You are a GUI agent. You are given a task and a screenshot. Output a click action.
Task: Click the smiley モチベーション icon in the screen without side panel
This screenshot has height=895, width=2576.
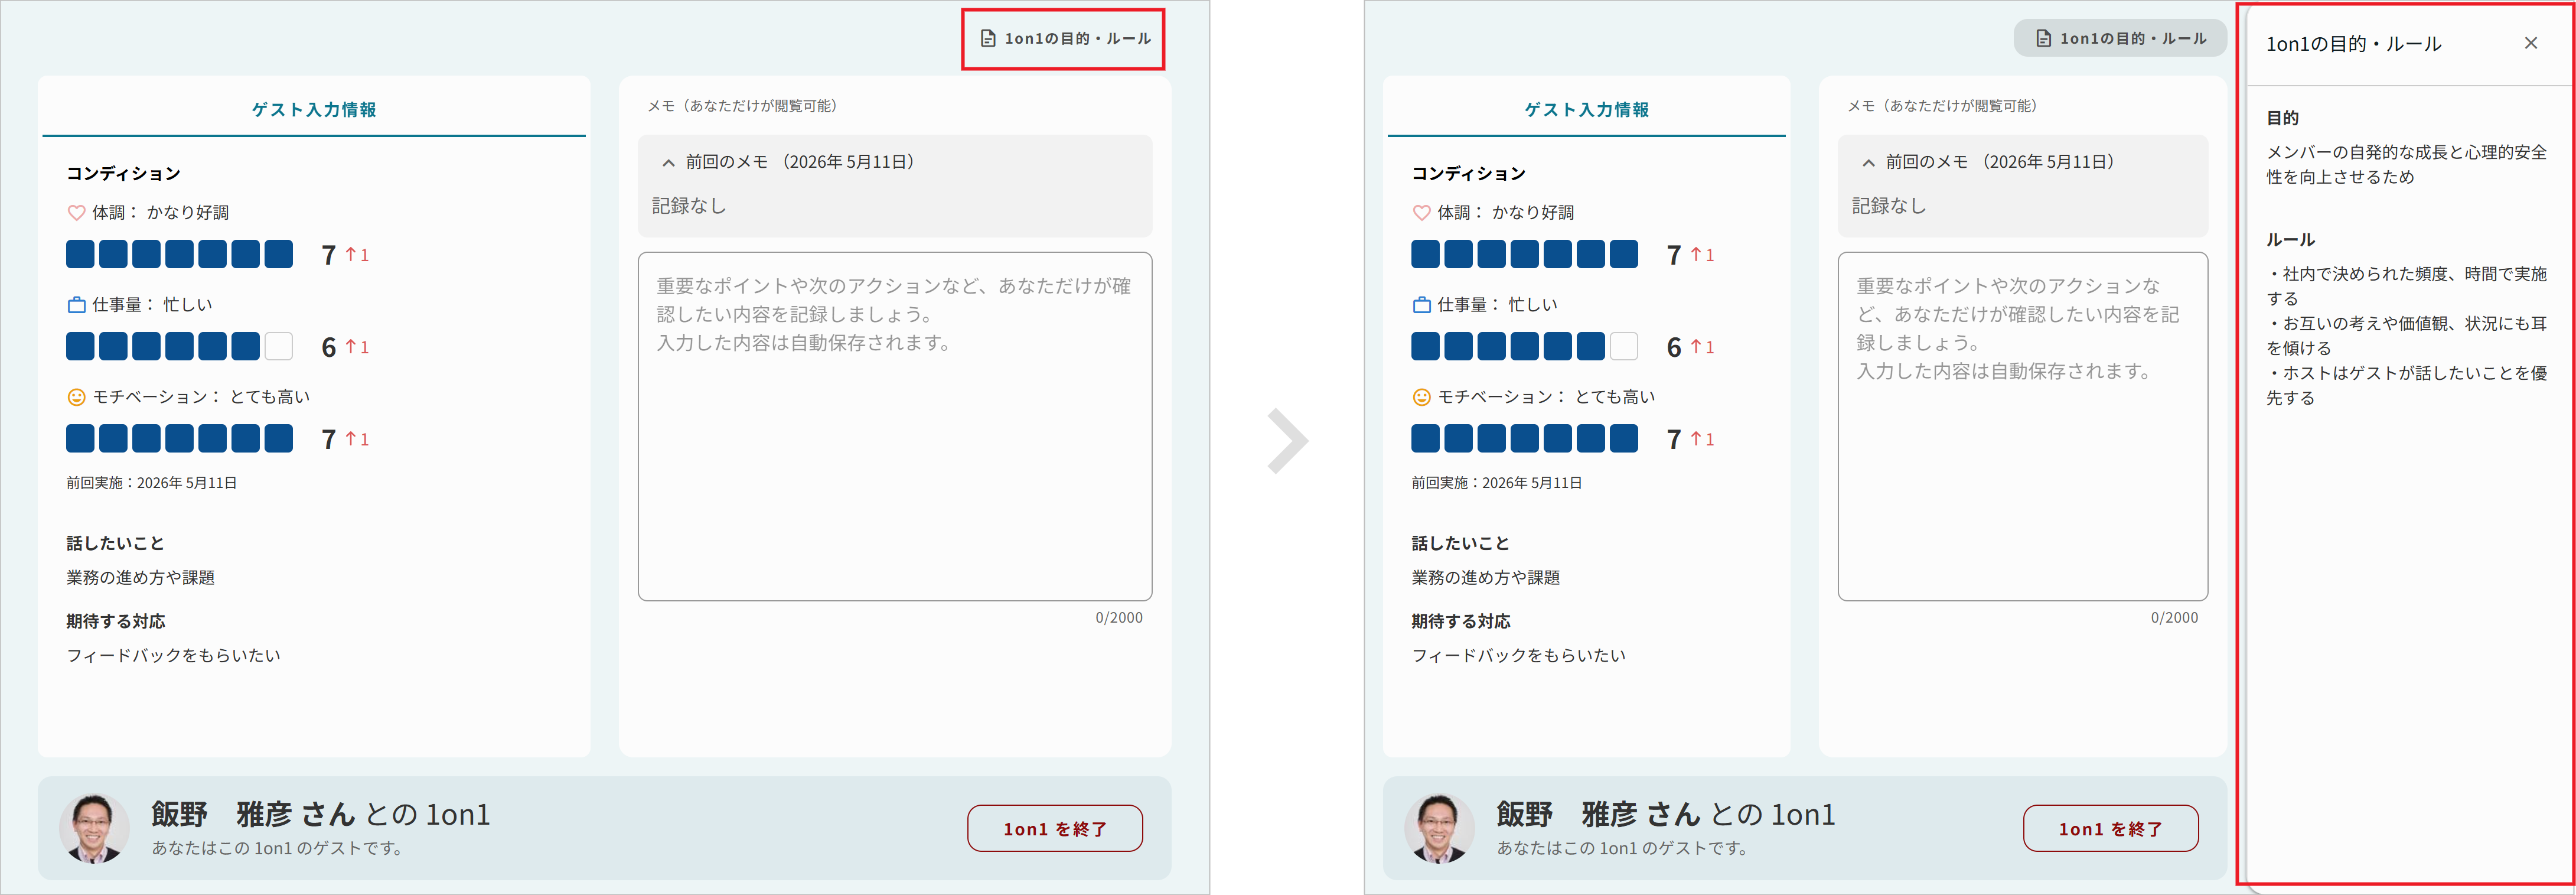[76, 397]
